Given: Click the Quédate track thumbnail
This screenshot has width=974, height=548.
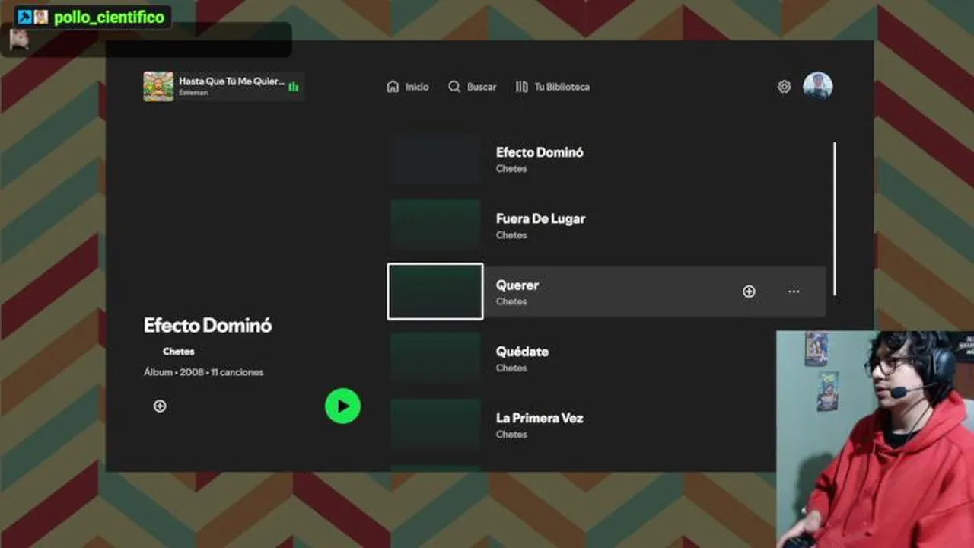Looking at the screenshot, I should [x=435, y=358].
